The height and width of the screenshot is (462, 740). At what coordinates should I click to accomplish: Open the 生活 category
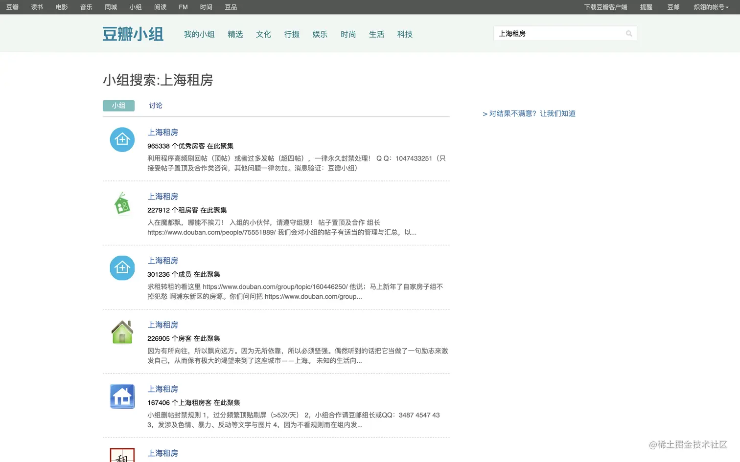coord(376,34)
